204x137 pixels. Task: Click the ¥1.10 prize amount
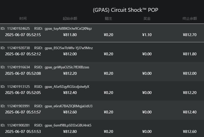(x=147, y=35)
